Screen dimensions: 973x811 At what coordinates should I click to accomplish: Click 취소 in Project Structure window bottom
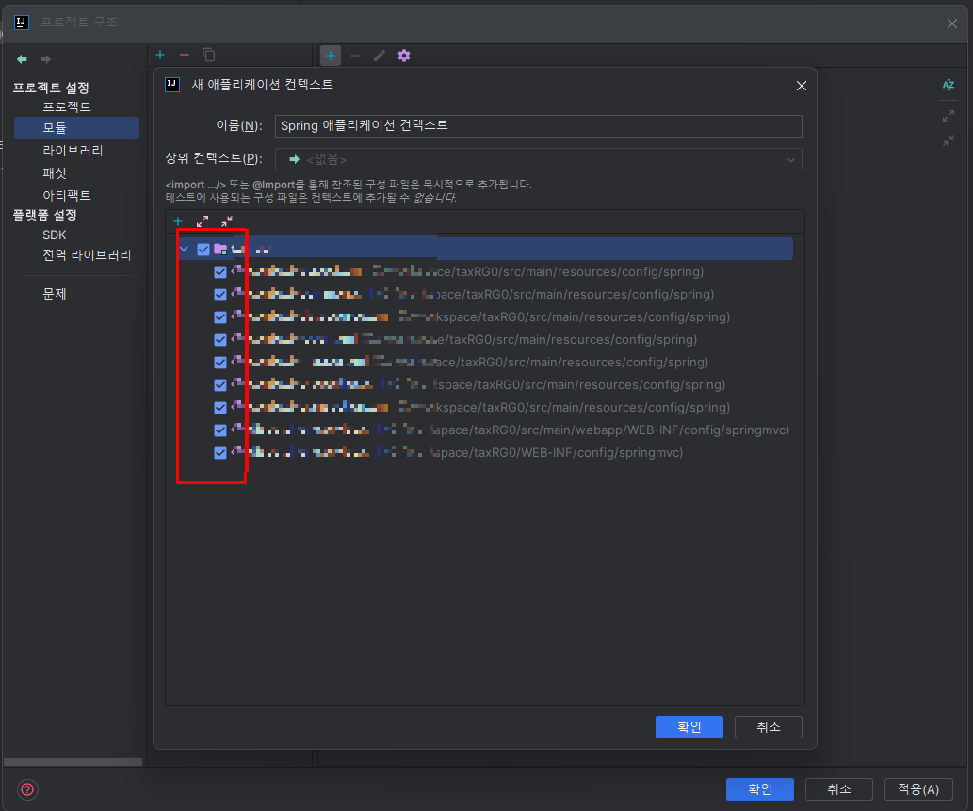(x=839, y=789)
